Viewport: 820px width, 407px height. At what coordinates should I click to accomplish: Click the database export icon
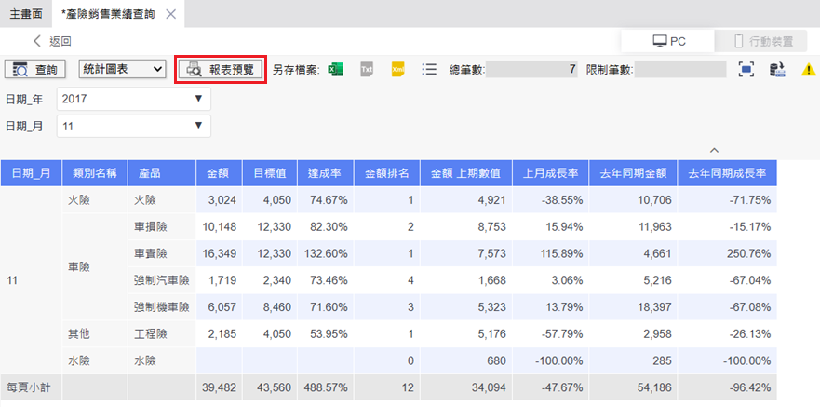click(778, 69)
